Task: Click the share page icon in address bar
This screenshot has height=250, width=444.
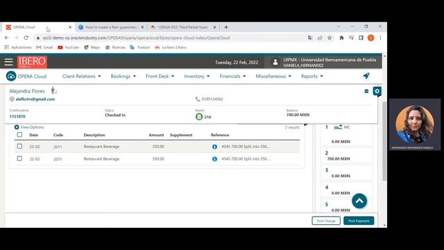Action: 320,37
